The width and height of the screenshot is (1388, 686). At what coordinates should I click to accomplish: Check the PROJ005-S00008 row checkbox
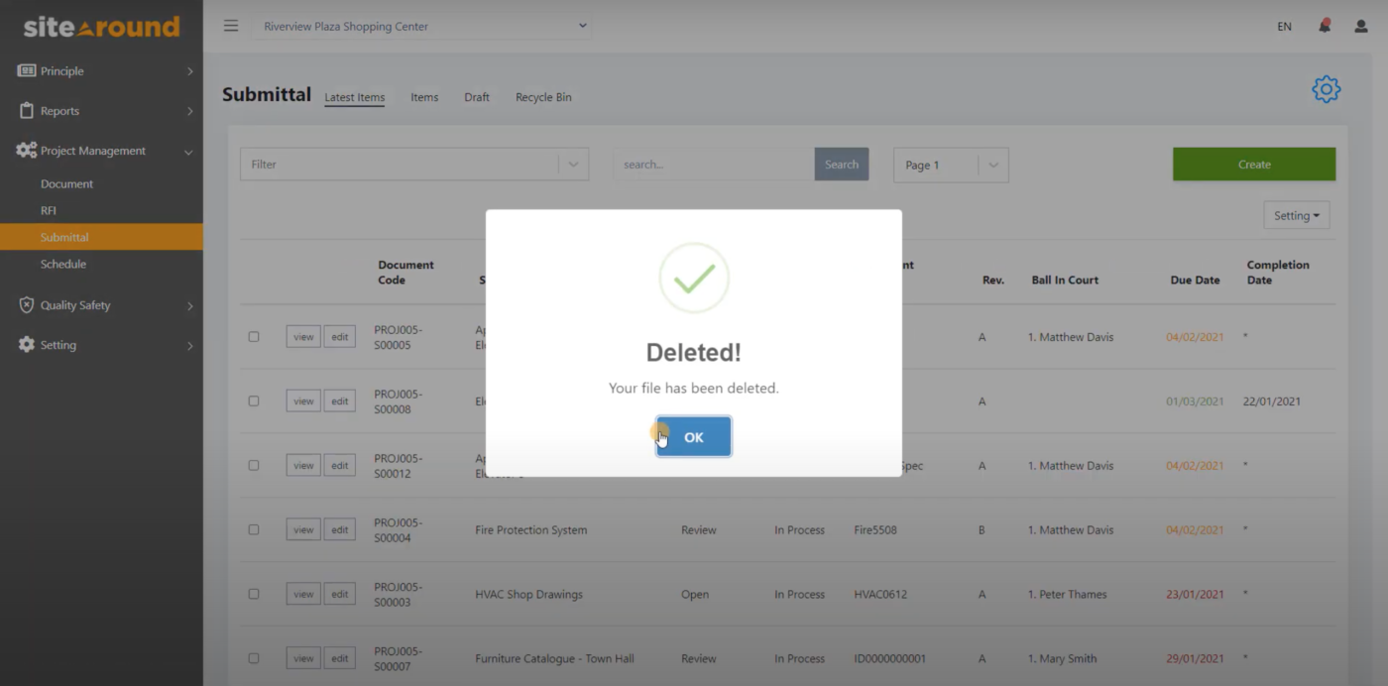pos(254,401)
